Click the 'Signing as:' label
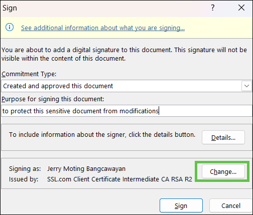Image resolution: width=253 pixels, height=215 pixels. 25,168
